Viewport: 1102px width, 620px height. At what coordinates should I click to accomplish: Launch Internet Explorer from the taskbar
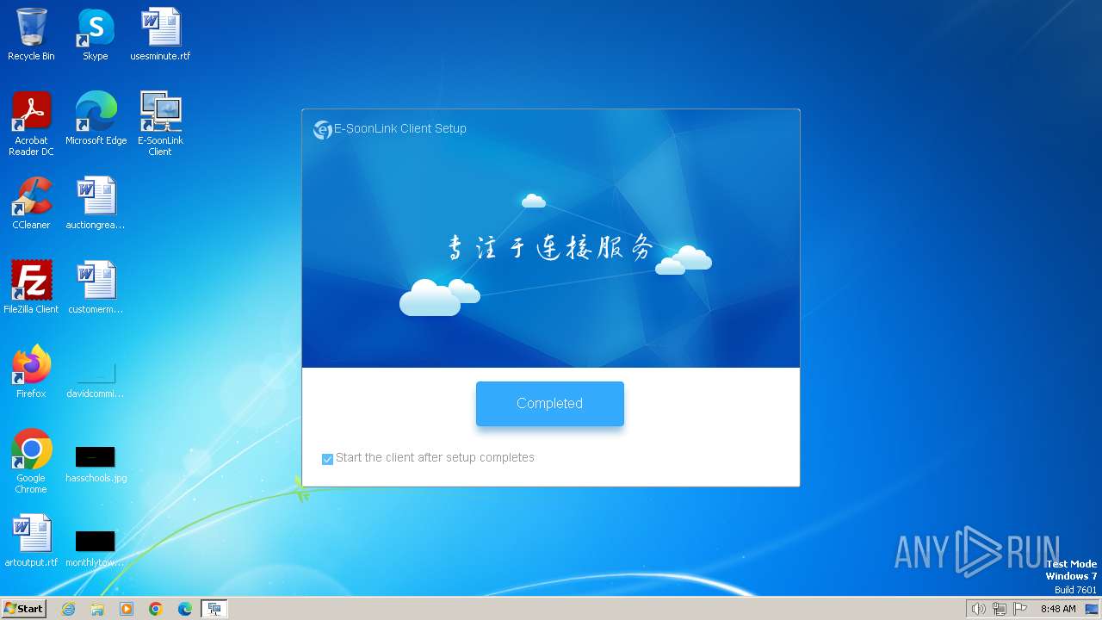coord(68,609)
